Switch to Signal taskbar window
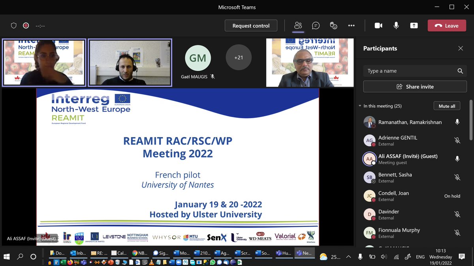Image resolution: width=474 pixels, height=266 pixels. tap(161, 253)
